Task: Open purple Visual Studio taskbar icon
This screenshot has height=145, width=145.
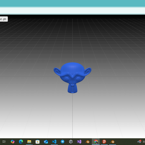Action: [x=79, y=142]
